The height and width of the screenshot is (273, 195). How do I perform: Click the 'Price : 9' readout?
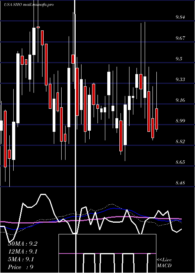pyautogui.click(x=21, y=267)
